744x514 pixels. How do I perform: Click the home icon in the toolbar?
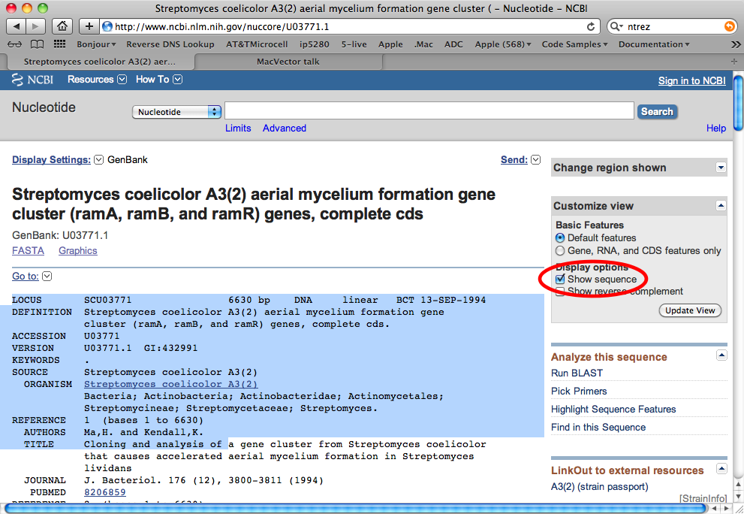62,26
